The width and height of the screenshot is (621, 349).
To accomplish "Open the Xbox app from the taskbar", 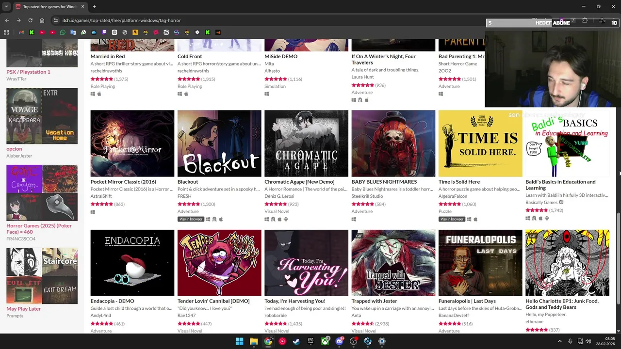I will pos(325,341).
